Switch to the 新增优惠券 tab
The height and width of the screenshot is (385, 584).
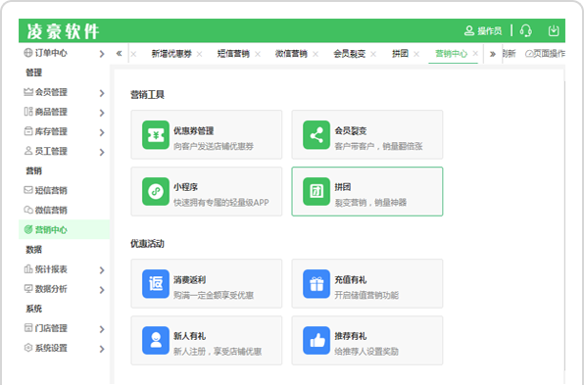171,54
